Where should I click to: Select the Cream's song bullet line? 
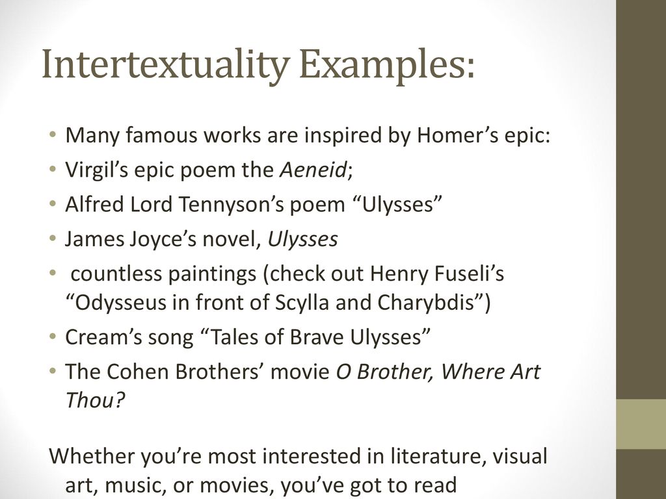[x=248, y=337]
